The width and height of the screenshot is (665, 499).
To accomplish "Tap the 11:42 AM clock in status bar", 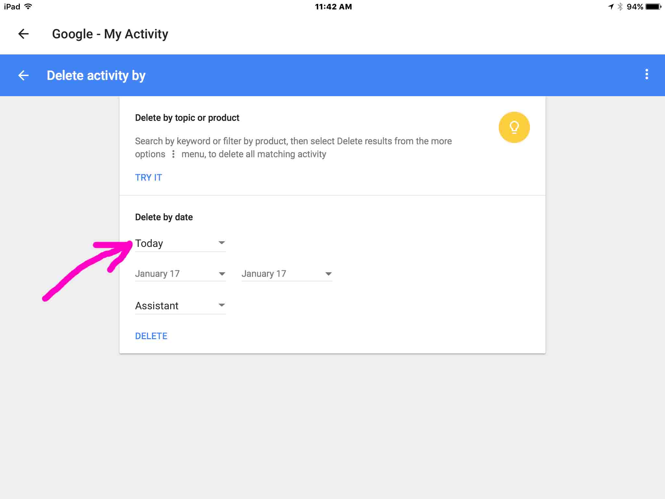I will point(333,6).
